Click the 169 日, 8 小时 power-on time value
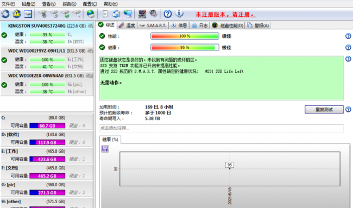Screen dimensions: 353x208 [159, 107]
